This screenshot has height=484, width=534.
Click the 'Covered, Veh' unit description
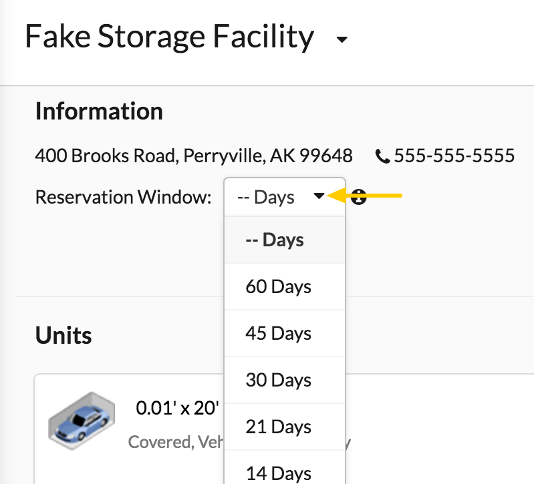176,442
